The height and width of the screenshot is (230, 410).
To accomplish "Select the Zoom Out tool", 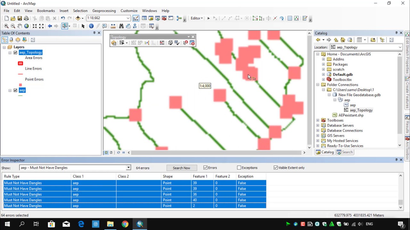I will tap(13, 26).
